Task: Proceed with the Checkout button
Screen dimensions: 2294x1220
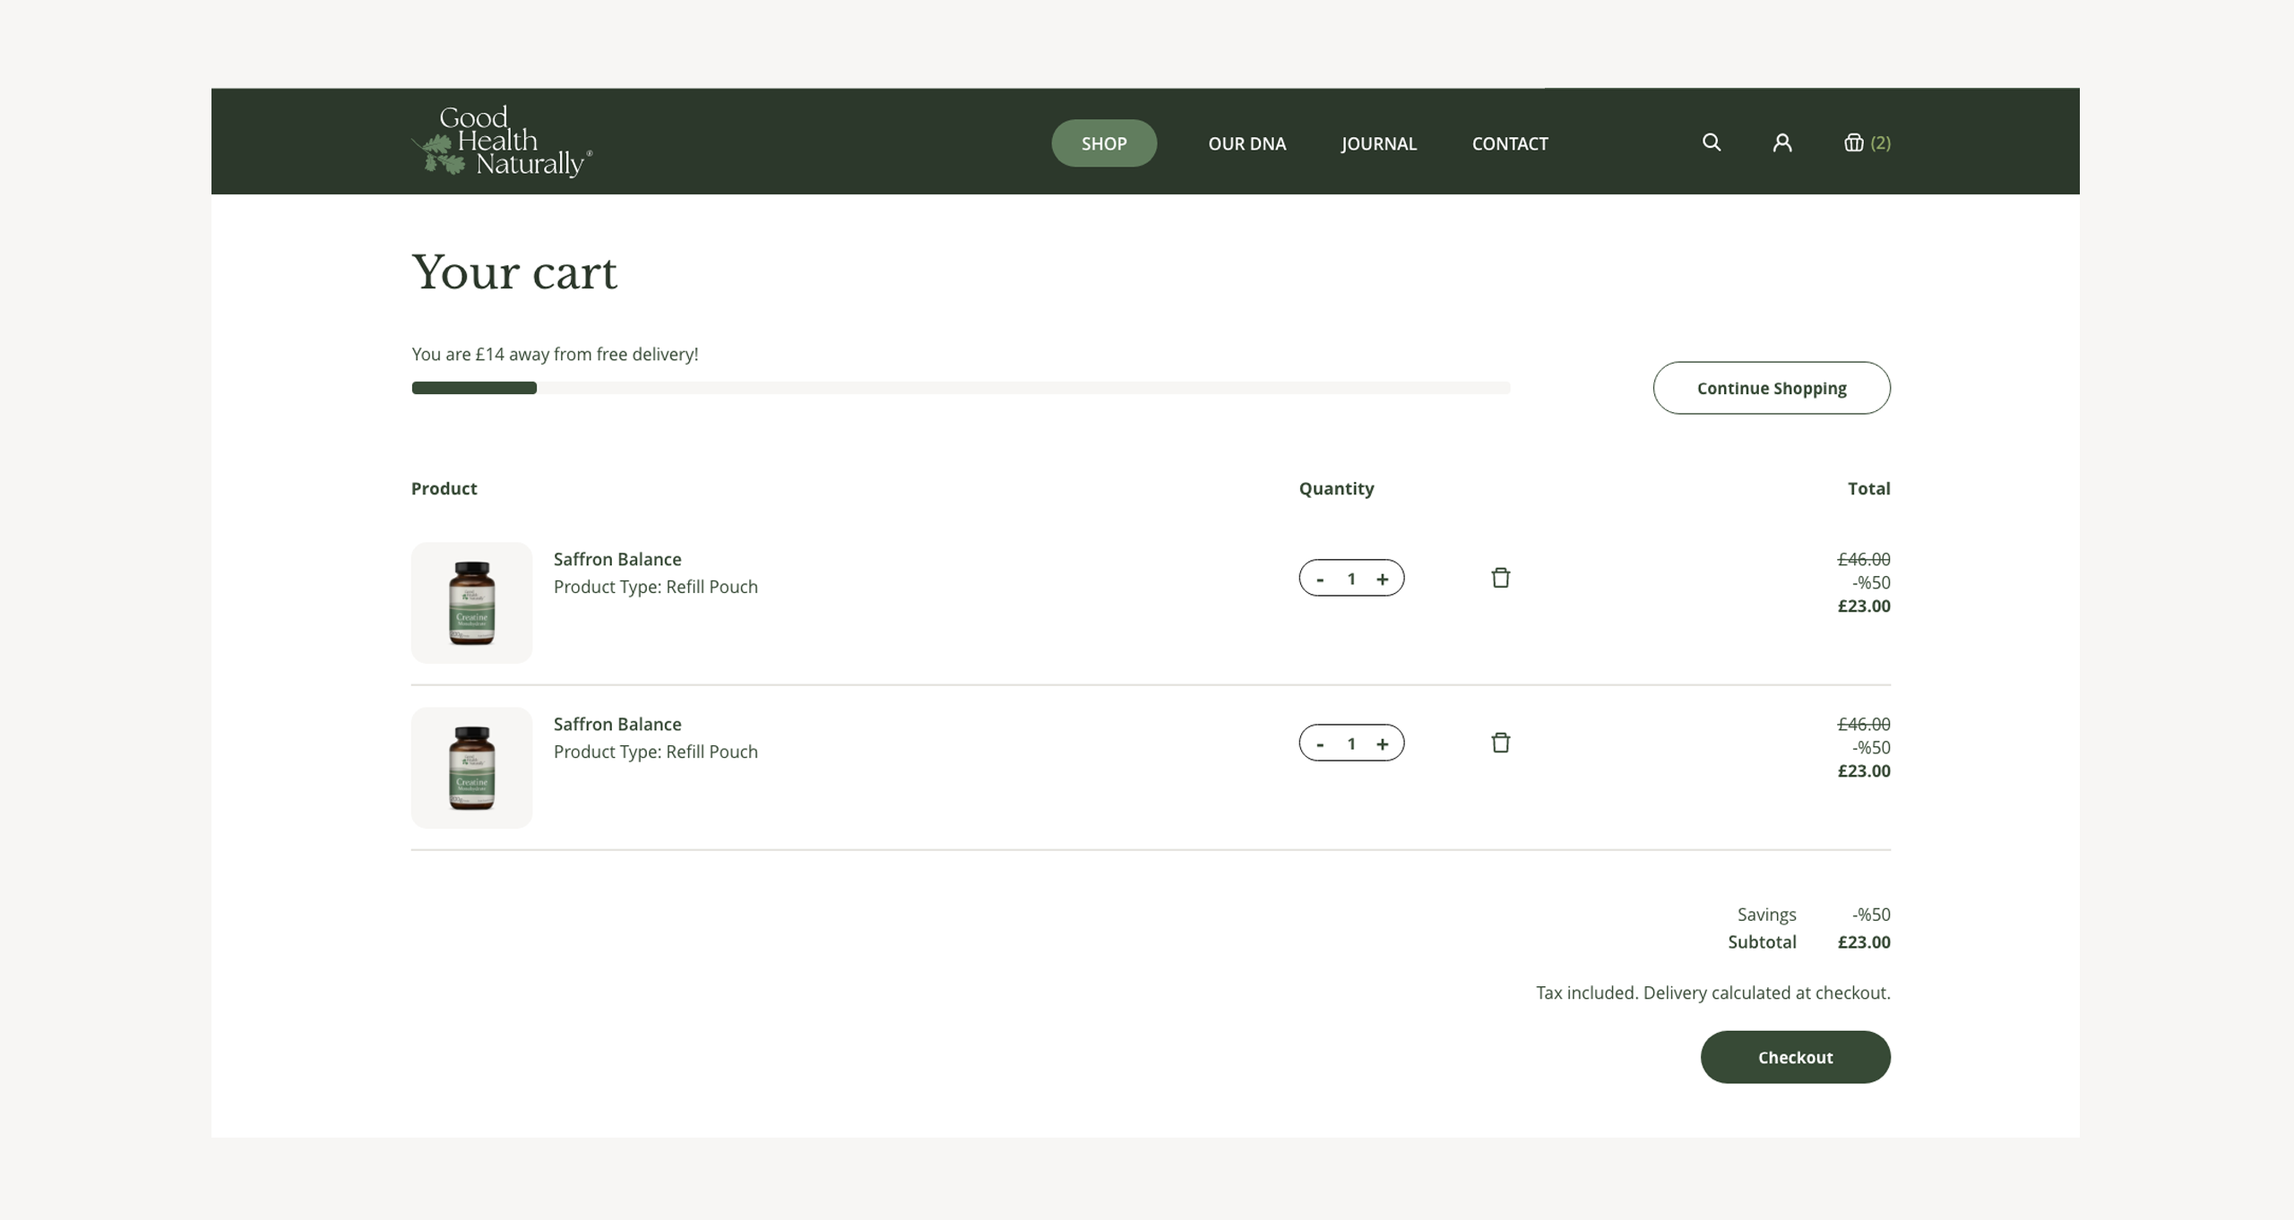Action: pos(1795,1057)
